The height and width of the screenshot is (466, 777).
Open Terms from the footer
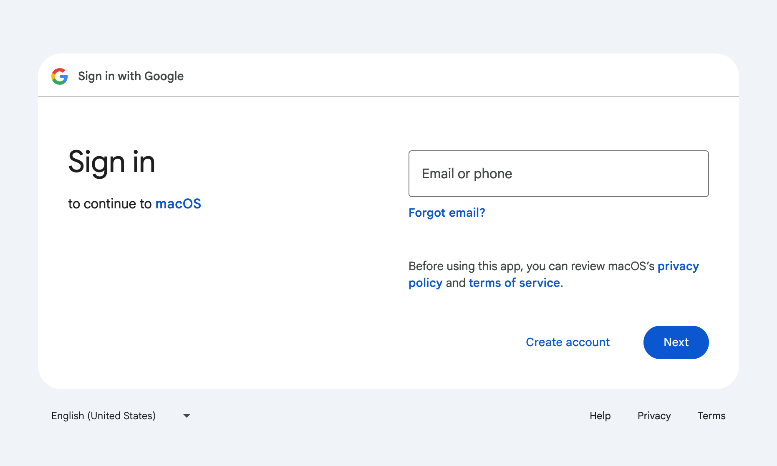(711, 415)
